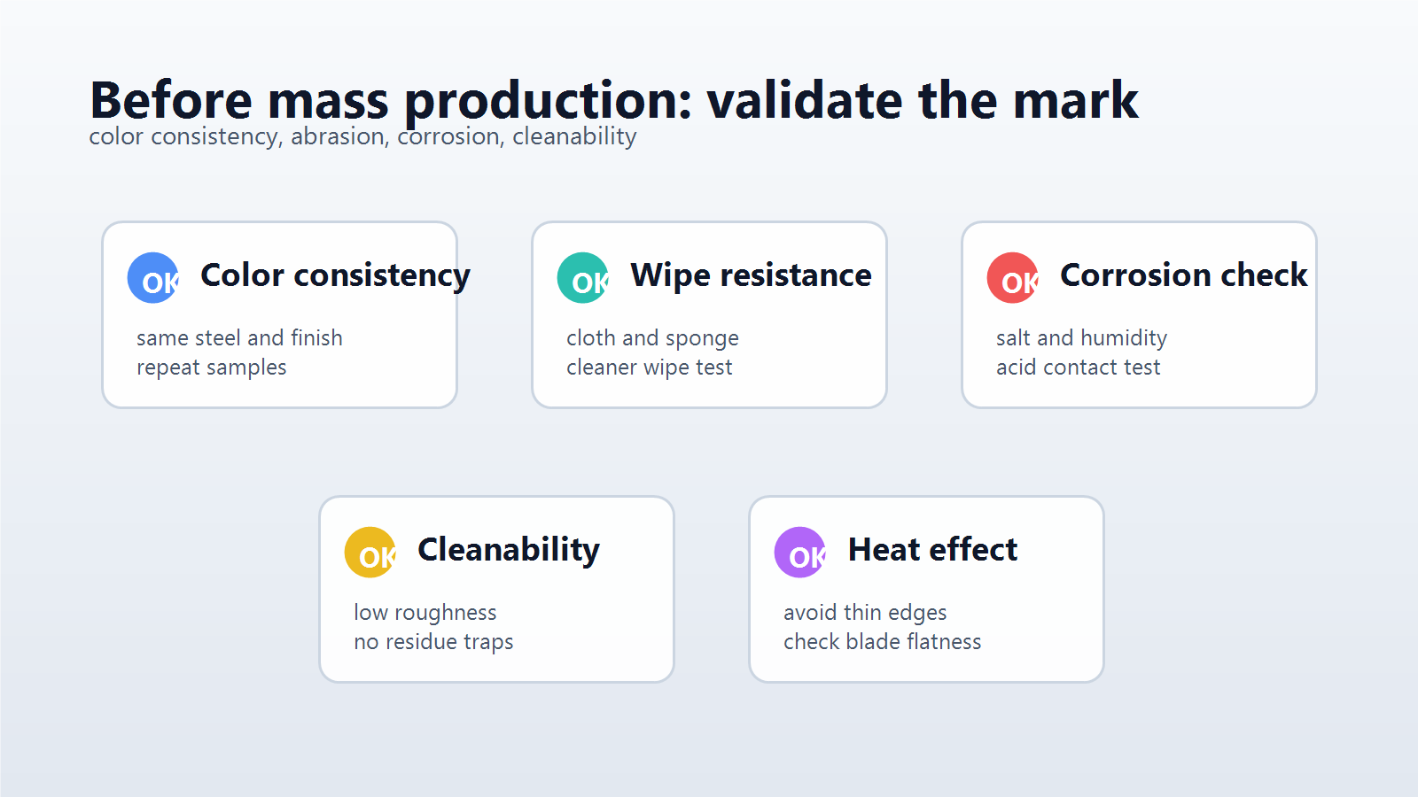This screenshot has width=1418, height=797.
Task: Click the red OK badge for Corrosion check
Action: click(x=1013, y=278)
